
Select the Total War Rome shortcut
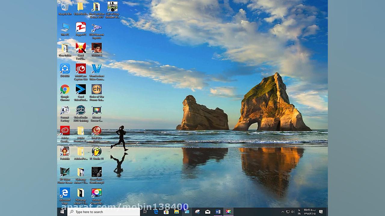97,131
